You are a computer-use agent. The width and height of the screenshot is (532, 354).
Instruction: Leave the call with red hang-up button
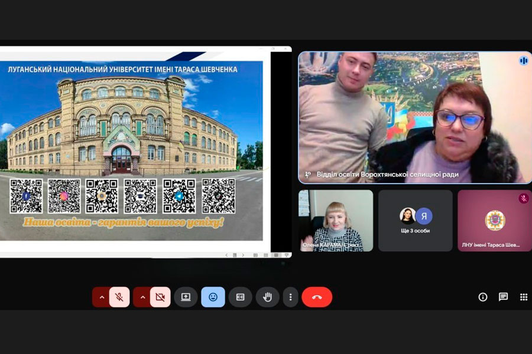(317, 297)
